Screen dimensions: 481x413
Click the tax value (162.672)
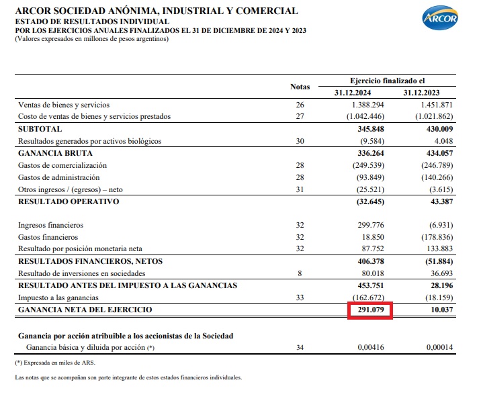pos(368,297)
